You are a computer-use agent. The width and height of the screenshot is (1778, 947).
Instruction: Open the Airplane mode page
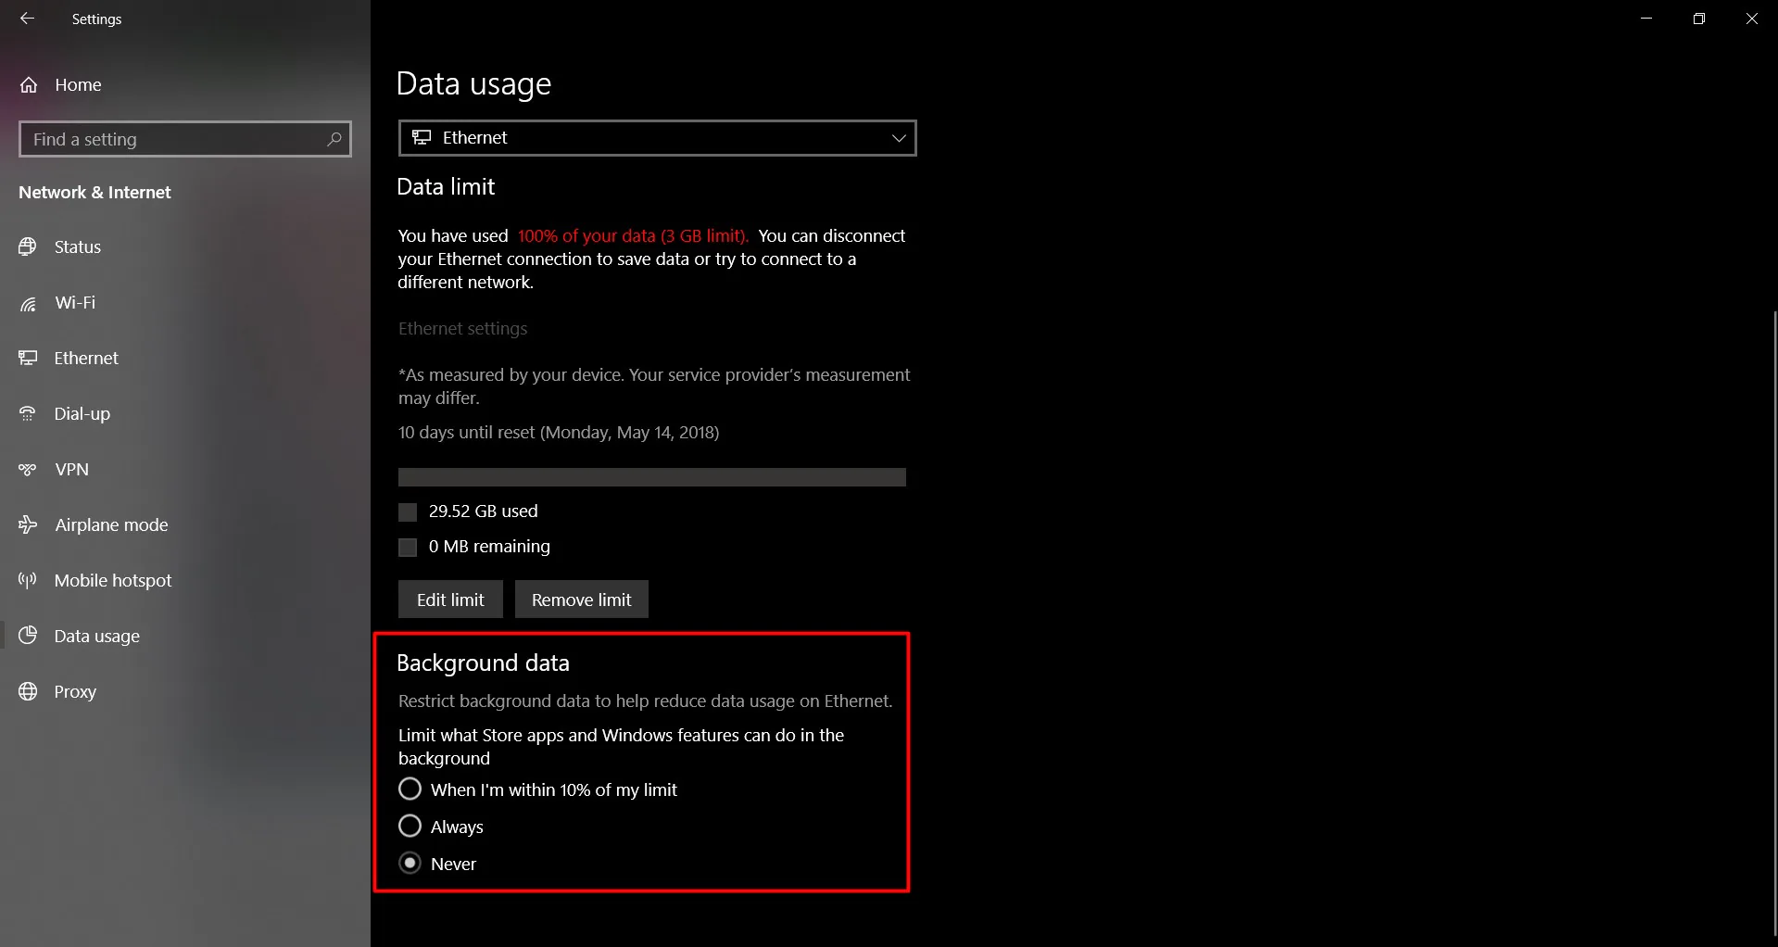185,524
